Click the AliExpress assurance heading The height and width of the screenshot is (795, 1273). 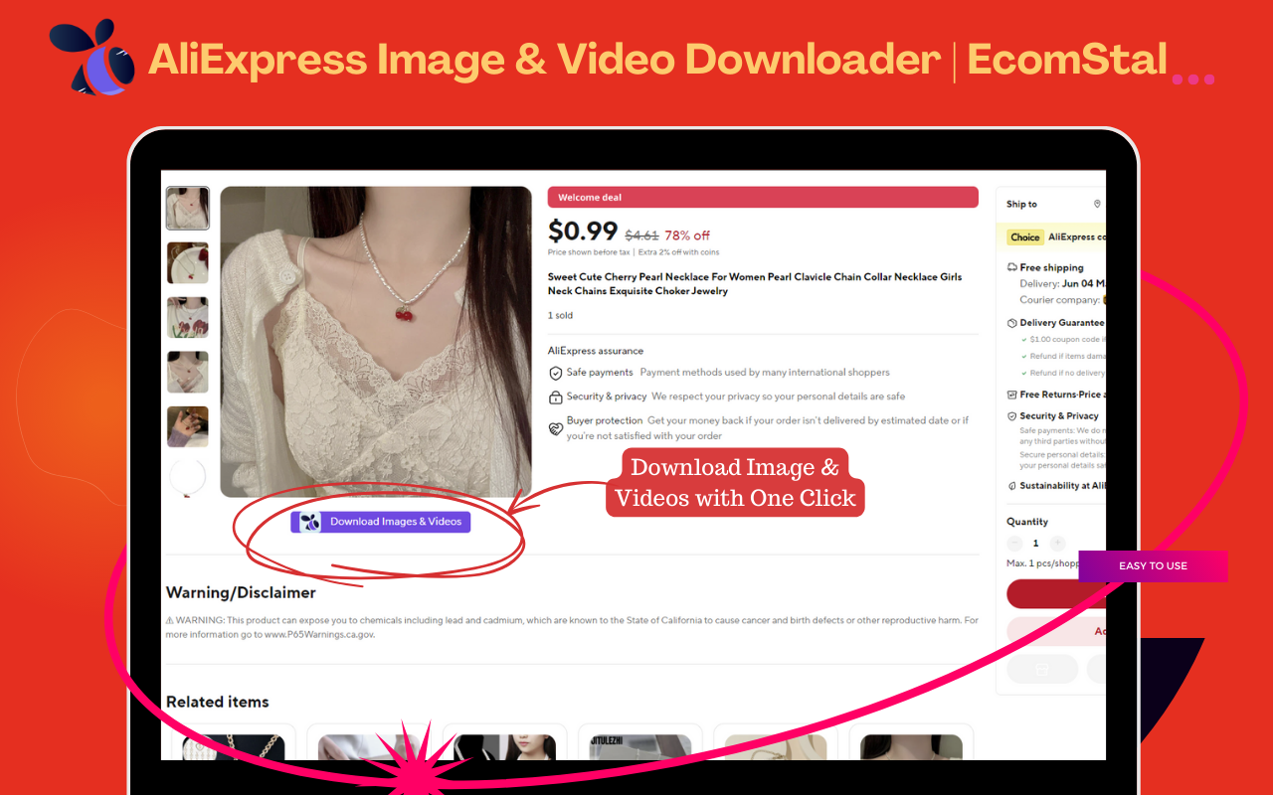point(596,351)
